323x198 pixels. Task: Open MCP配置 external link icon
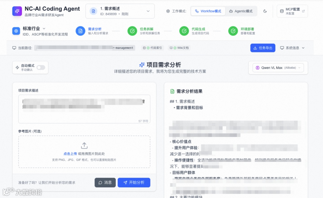[303, 11]
